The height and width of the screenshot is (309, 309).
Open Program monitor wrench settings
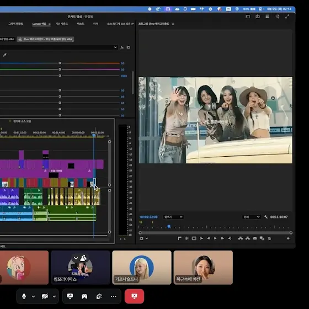coord(266,217)
